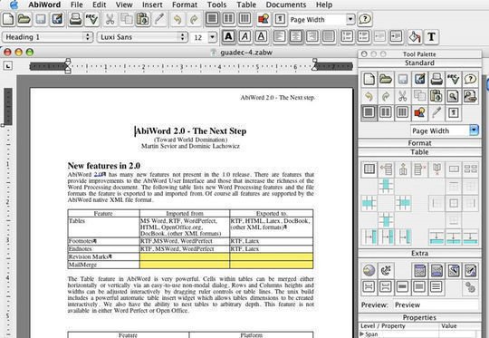This screenshot has height=338, width=489.
Task: Toggle center alignment button
Action: 295,37
